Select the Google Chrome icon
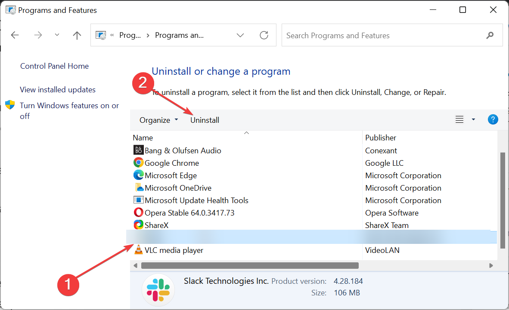 coord(139,162)
